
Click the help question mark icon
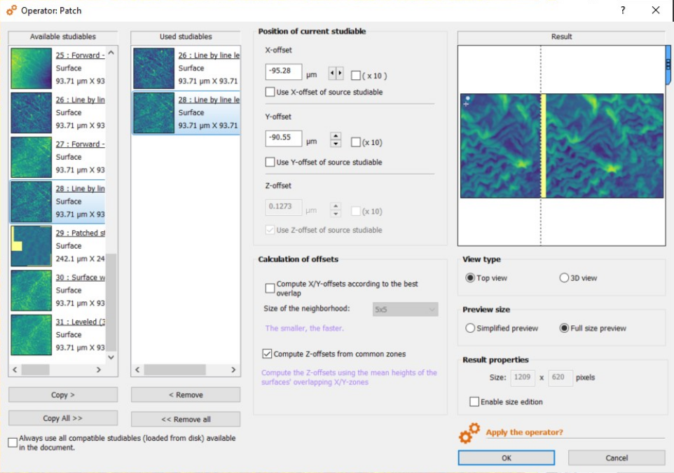[x=623, y=11]
